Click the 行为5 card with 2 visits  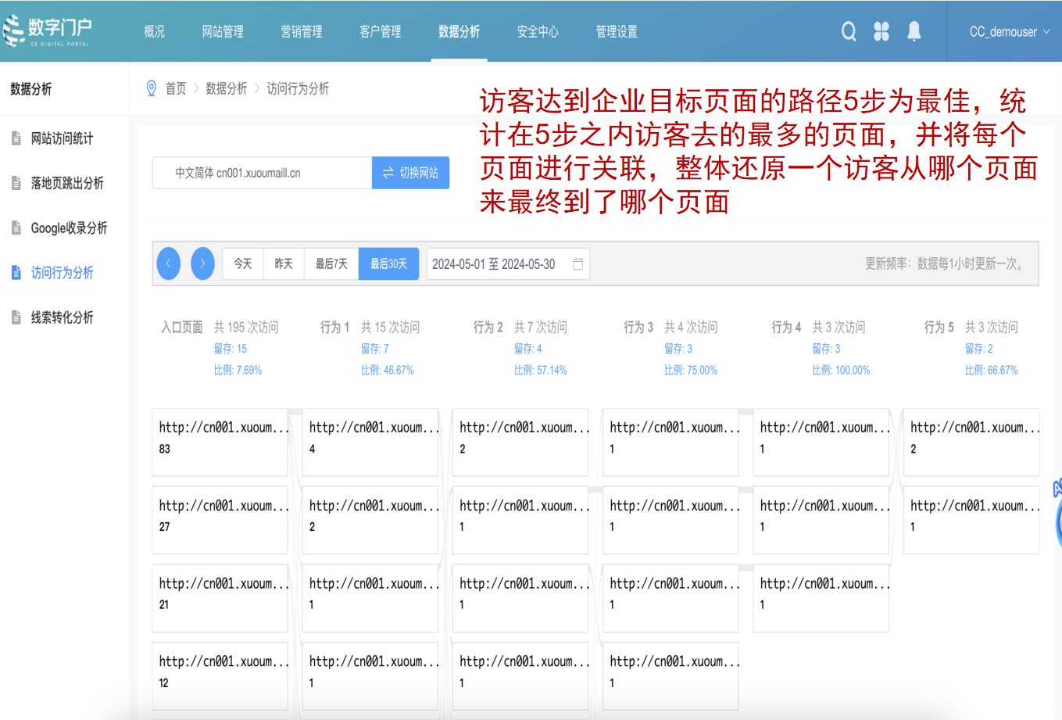click(x=971, y=442)
